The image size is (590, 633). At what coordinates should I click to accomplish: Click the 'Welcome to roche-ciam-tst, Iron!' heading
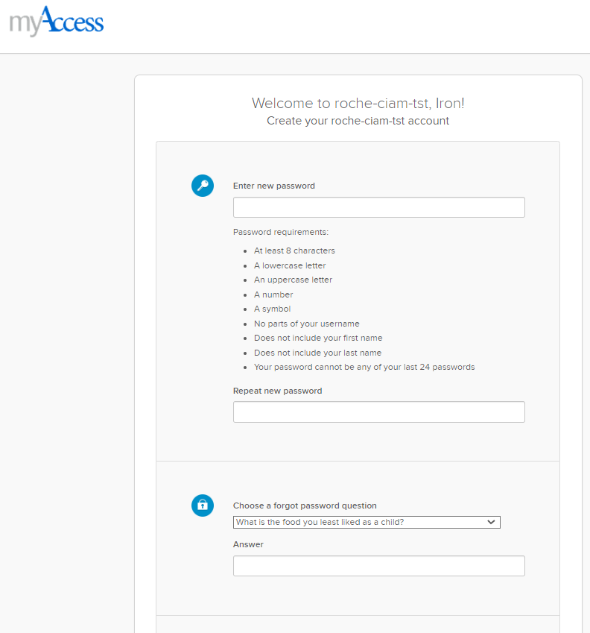coord(358,103)
